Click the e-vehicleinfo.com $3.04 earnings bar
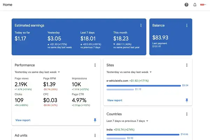 pyautogui.click(x=143, y=85)
